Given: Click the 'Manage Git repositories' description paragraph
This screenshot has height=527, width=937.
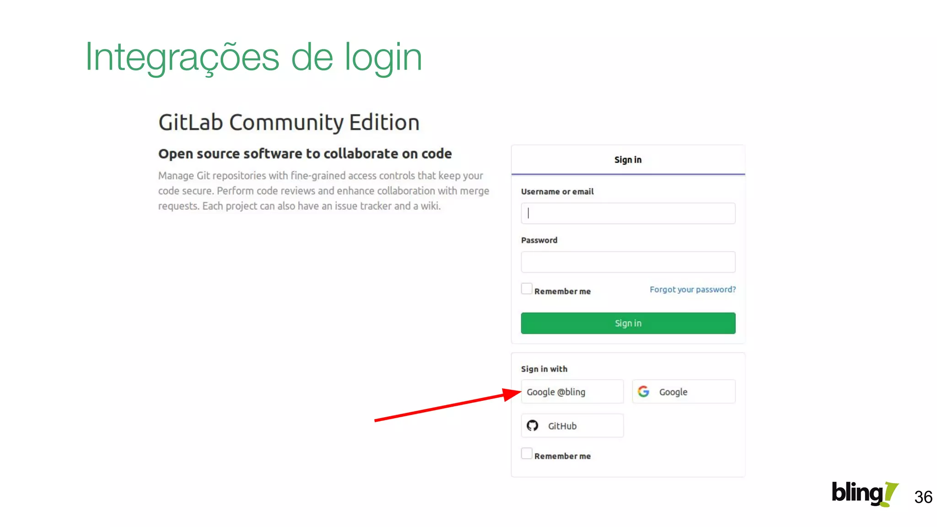Looking at the screenshot, I should point(324,191).
